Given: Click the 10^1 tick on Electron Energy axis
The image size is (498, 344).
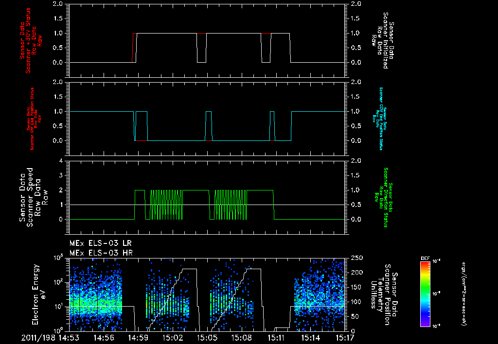Looking at the screenshot, I should (x=58, y=306).
